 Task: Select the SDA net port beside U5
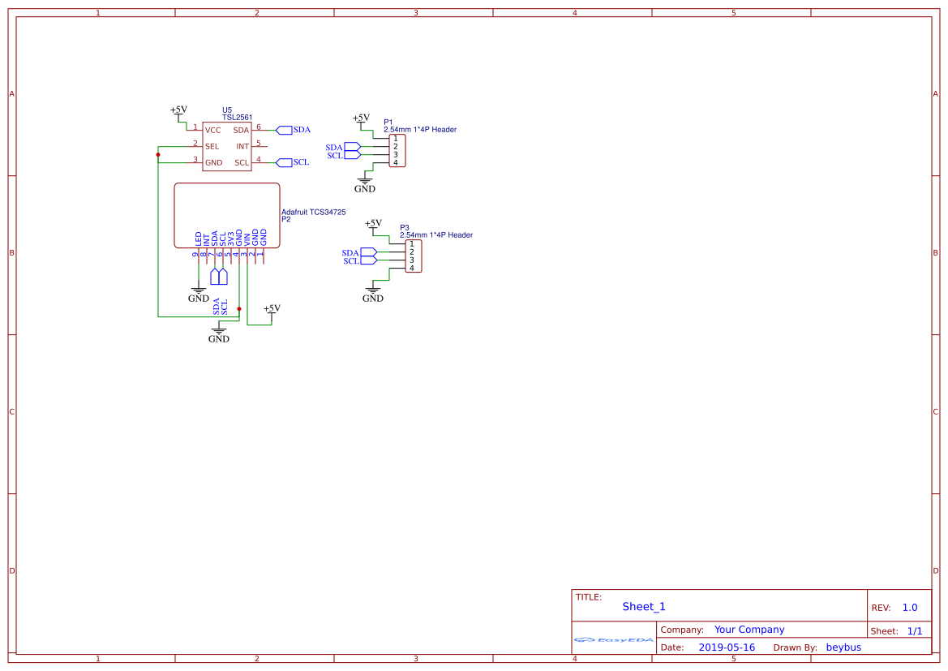[284, 130]
